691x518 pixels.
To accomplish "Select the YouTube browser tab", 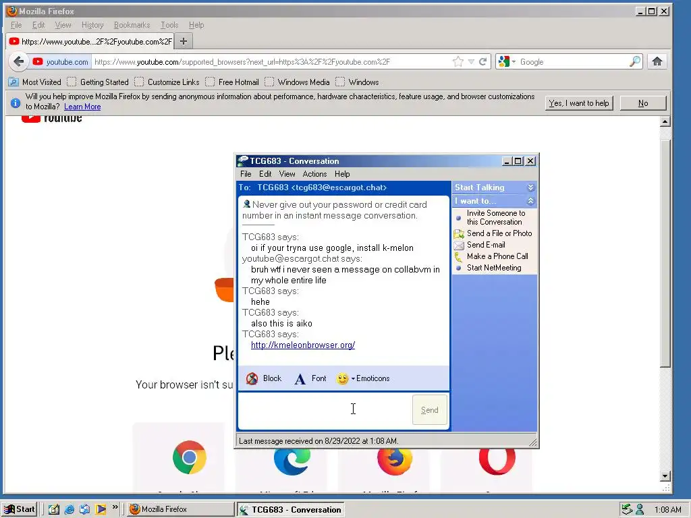I will tap(91, 41).
